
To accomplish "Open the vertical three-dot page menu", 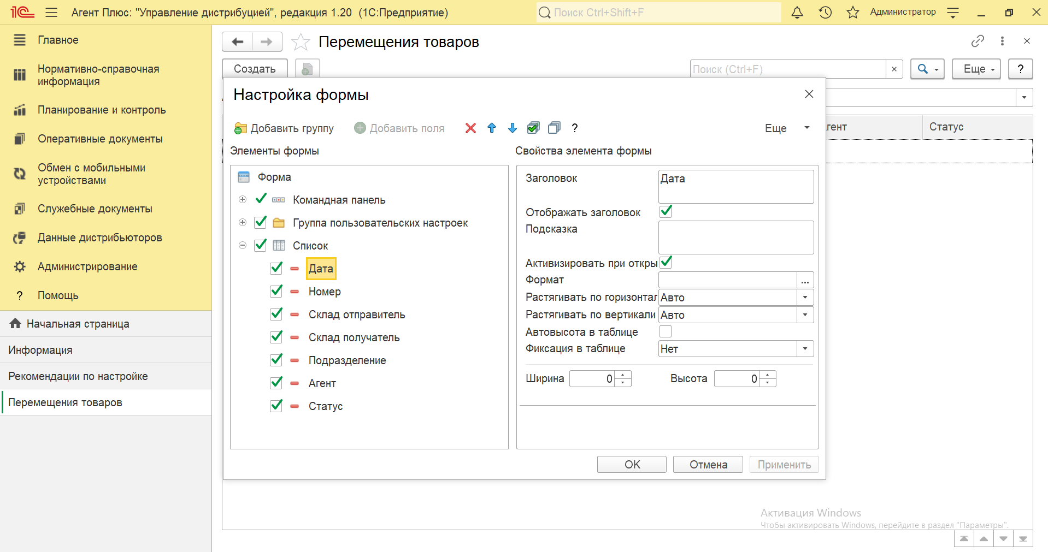I will [1002, 41].
